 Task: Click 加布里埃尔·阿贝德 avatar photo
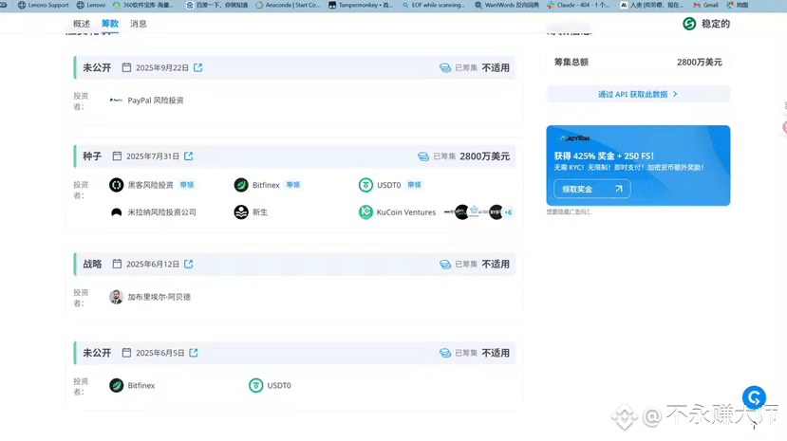tap(117, 297)
